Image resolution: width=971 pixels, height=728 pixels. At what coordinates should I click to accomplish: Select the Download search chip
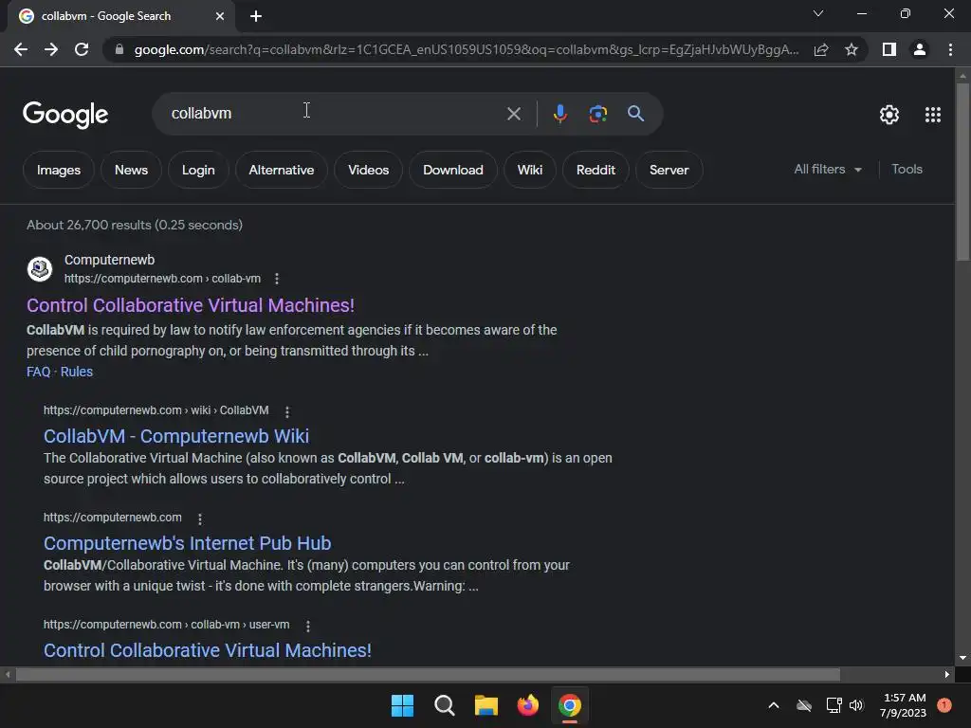[452, 171]
